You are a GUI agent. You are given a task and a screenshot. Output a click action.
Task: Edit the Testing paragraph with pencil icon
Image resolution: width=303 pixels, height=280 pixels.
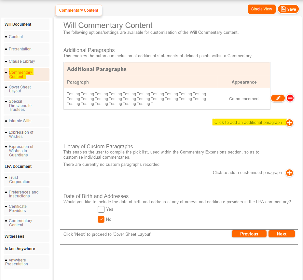point(278,98)
